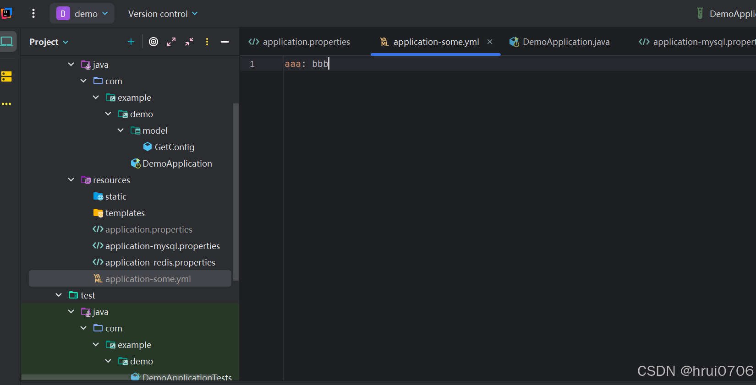Collapse the main java folder
Screen dimensions: 756x385
[71, 65]
